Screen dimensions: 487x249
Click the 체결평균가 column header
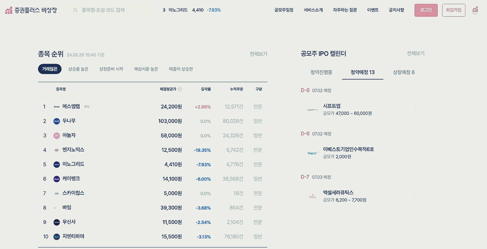(168, 89)
